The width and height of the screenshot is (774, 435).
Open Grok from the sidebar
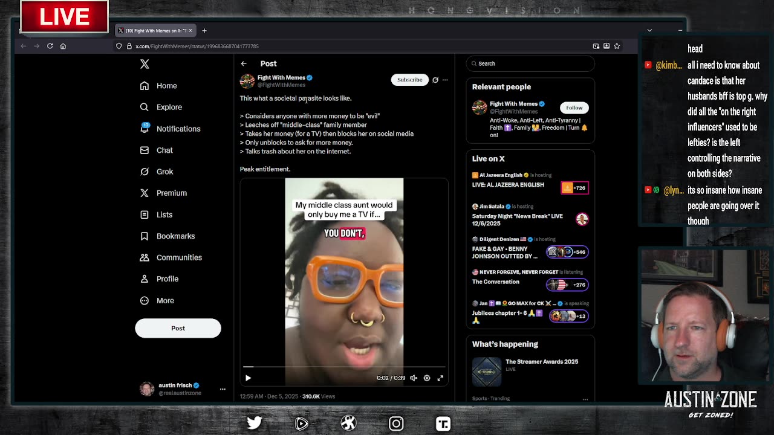pyautogui.click(x=164, y=172)
